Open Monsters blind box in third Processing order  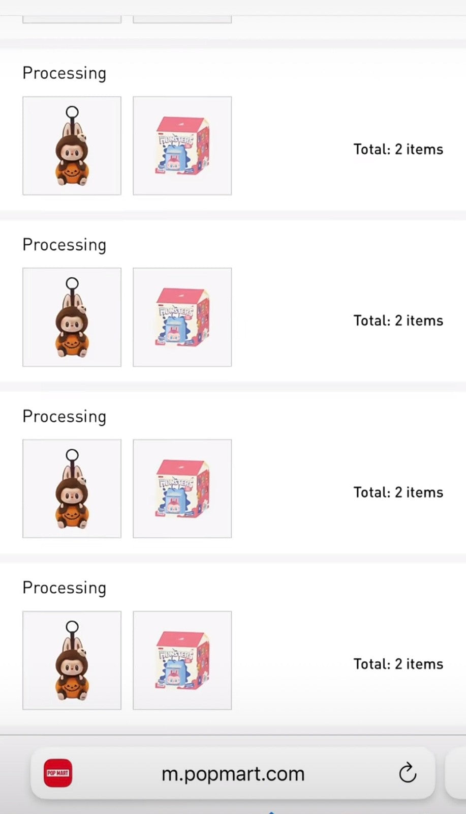coord(182,489)
